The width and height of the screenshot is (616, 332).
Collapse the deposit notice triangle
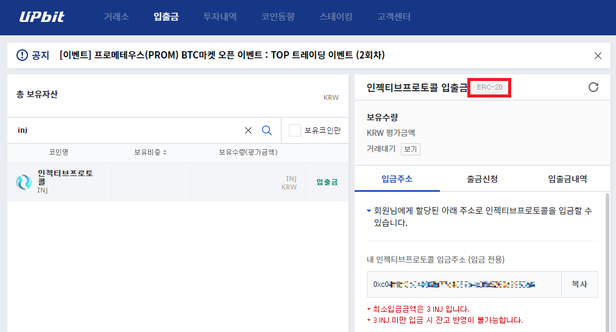[369, 211]
